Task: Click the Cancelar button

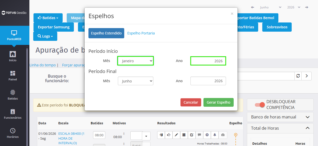Action: (x=191, y=102)
